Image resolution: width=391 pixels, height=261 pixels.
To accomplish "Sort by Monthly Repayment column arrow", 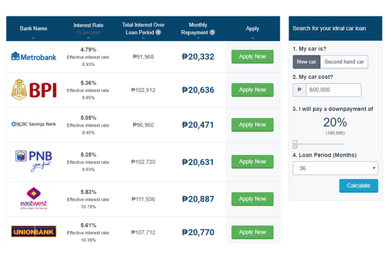I will click(x=198, y=38).
